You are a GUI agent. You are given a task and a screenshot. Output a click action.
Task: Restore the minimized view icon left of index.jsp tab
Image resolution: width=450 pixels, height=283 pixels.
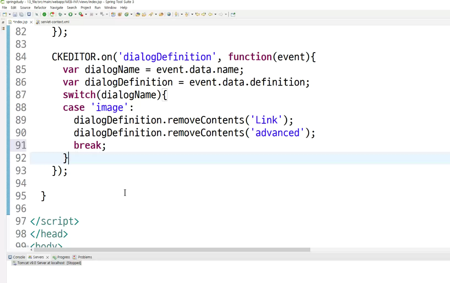[x=3, y=22]
